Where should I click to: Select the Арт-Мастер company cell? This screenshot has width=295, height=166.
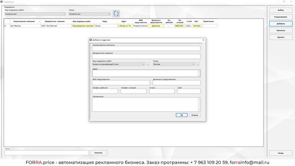coord(25,26)
